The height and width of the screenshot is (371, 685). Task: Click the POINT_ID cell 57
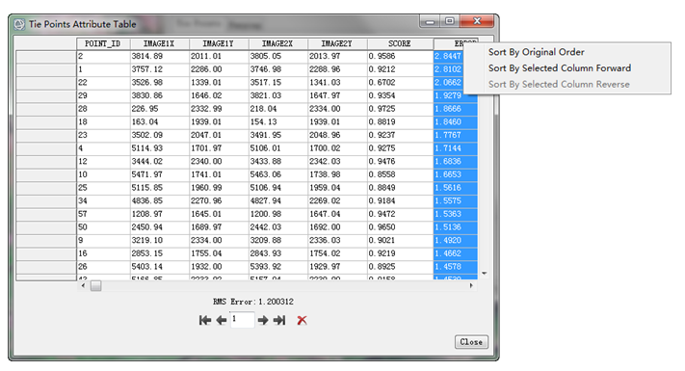coord(103,214)
